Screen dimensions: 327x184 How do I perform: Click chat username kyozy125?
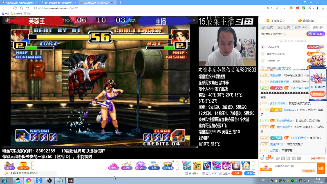[x=290, y=110]
